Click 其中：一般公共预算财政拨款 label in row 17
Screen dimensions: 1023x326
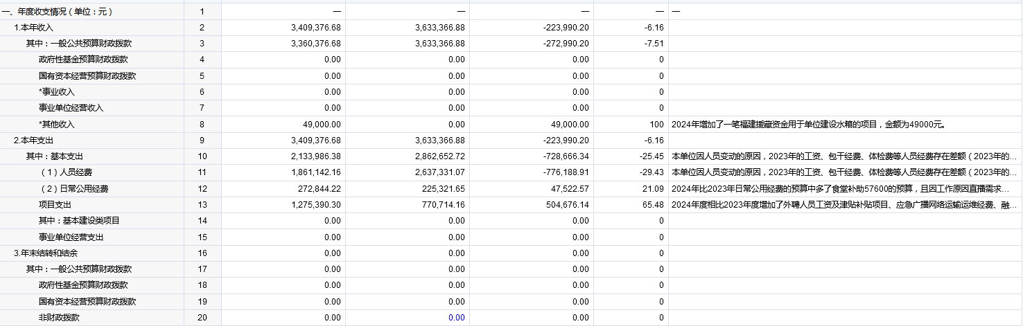pos(79,269)
